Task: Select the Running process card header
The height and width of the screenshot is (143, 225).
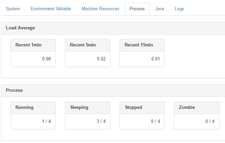Action: pyautogui.click(x=25, y=108)
